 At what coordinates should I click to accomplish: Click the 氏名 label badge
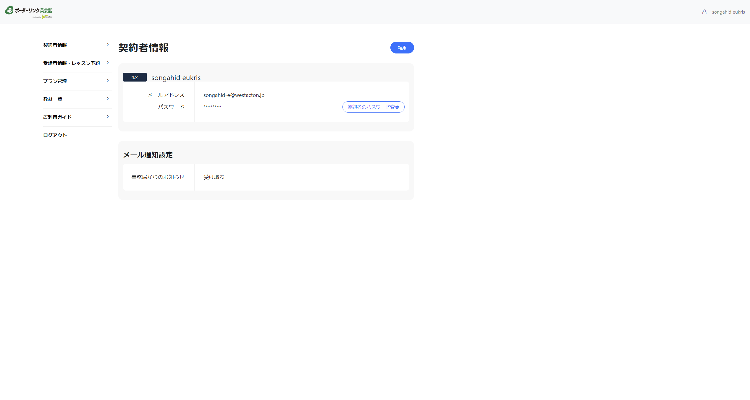[x=135, y=77]
